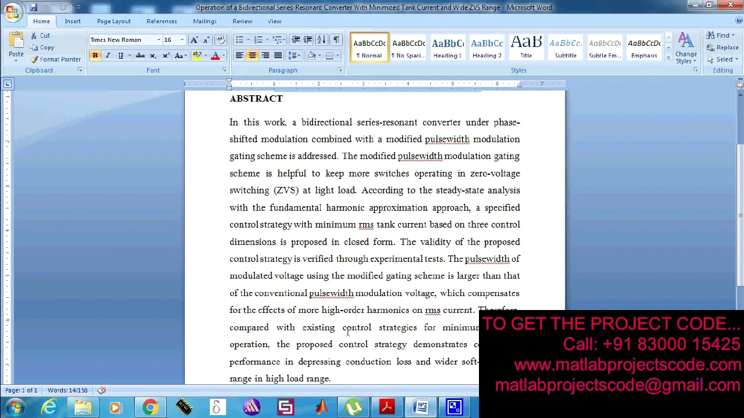Switch to the View tab
This screenshot has width=744, height=418.
point(274,21)
